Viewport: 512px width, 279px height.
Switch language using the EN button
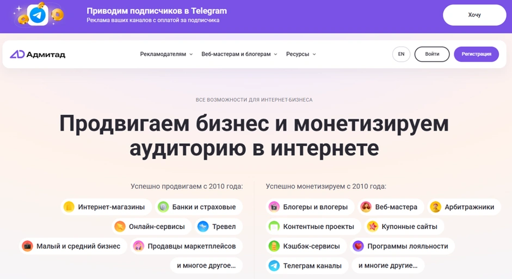pos(401,54)
